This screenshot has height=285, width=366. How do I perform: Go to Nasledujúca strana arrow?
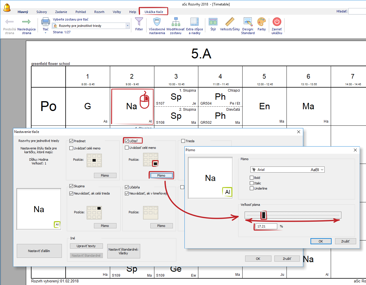coord(26,22)
